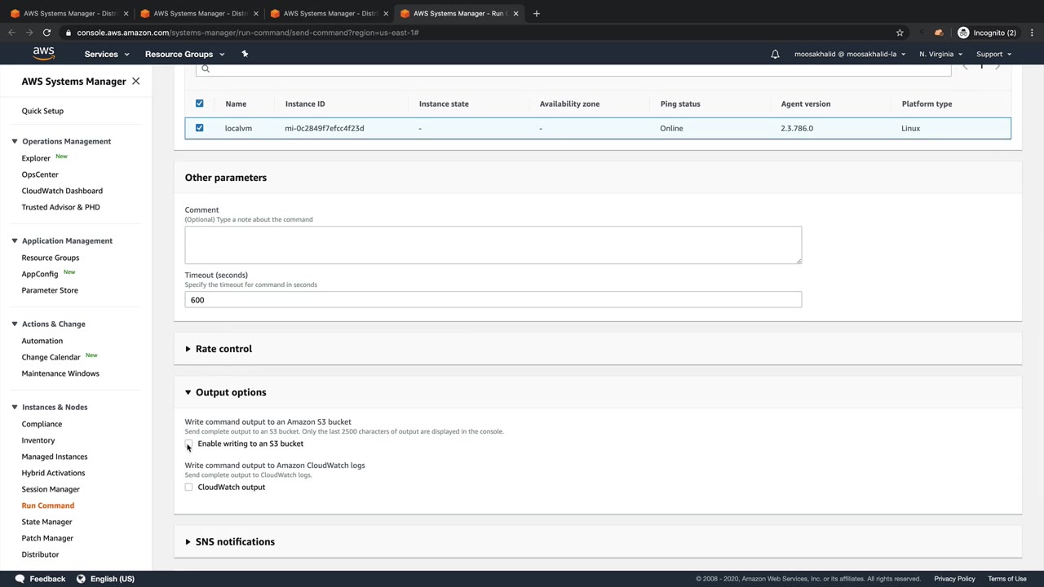Open State Manager in the sidebar

46,522
